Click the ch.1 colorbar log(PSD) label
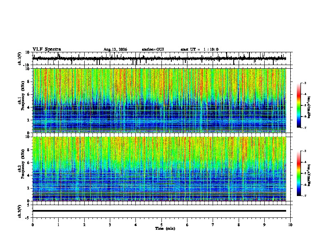This screenshot has height=252, width=327. click(309, 107)
